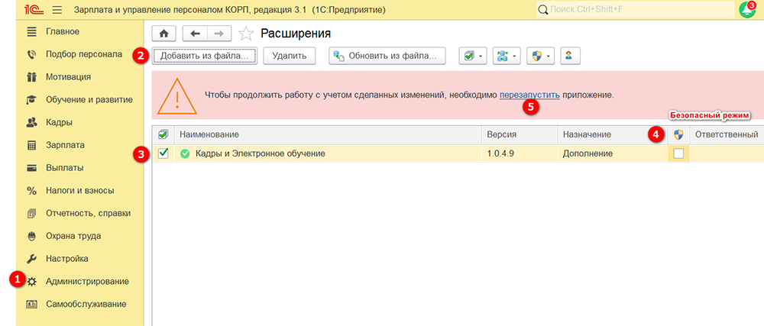Click the Настройка wrench icon
The image size is (764, 326).
[x=31, y=258]
